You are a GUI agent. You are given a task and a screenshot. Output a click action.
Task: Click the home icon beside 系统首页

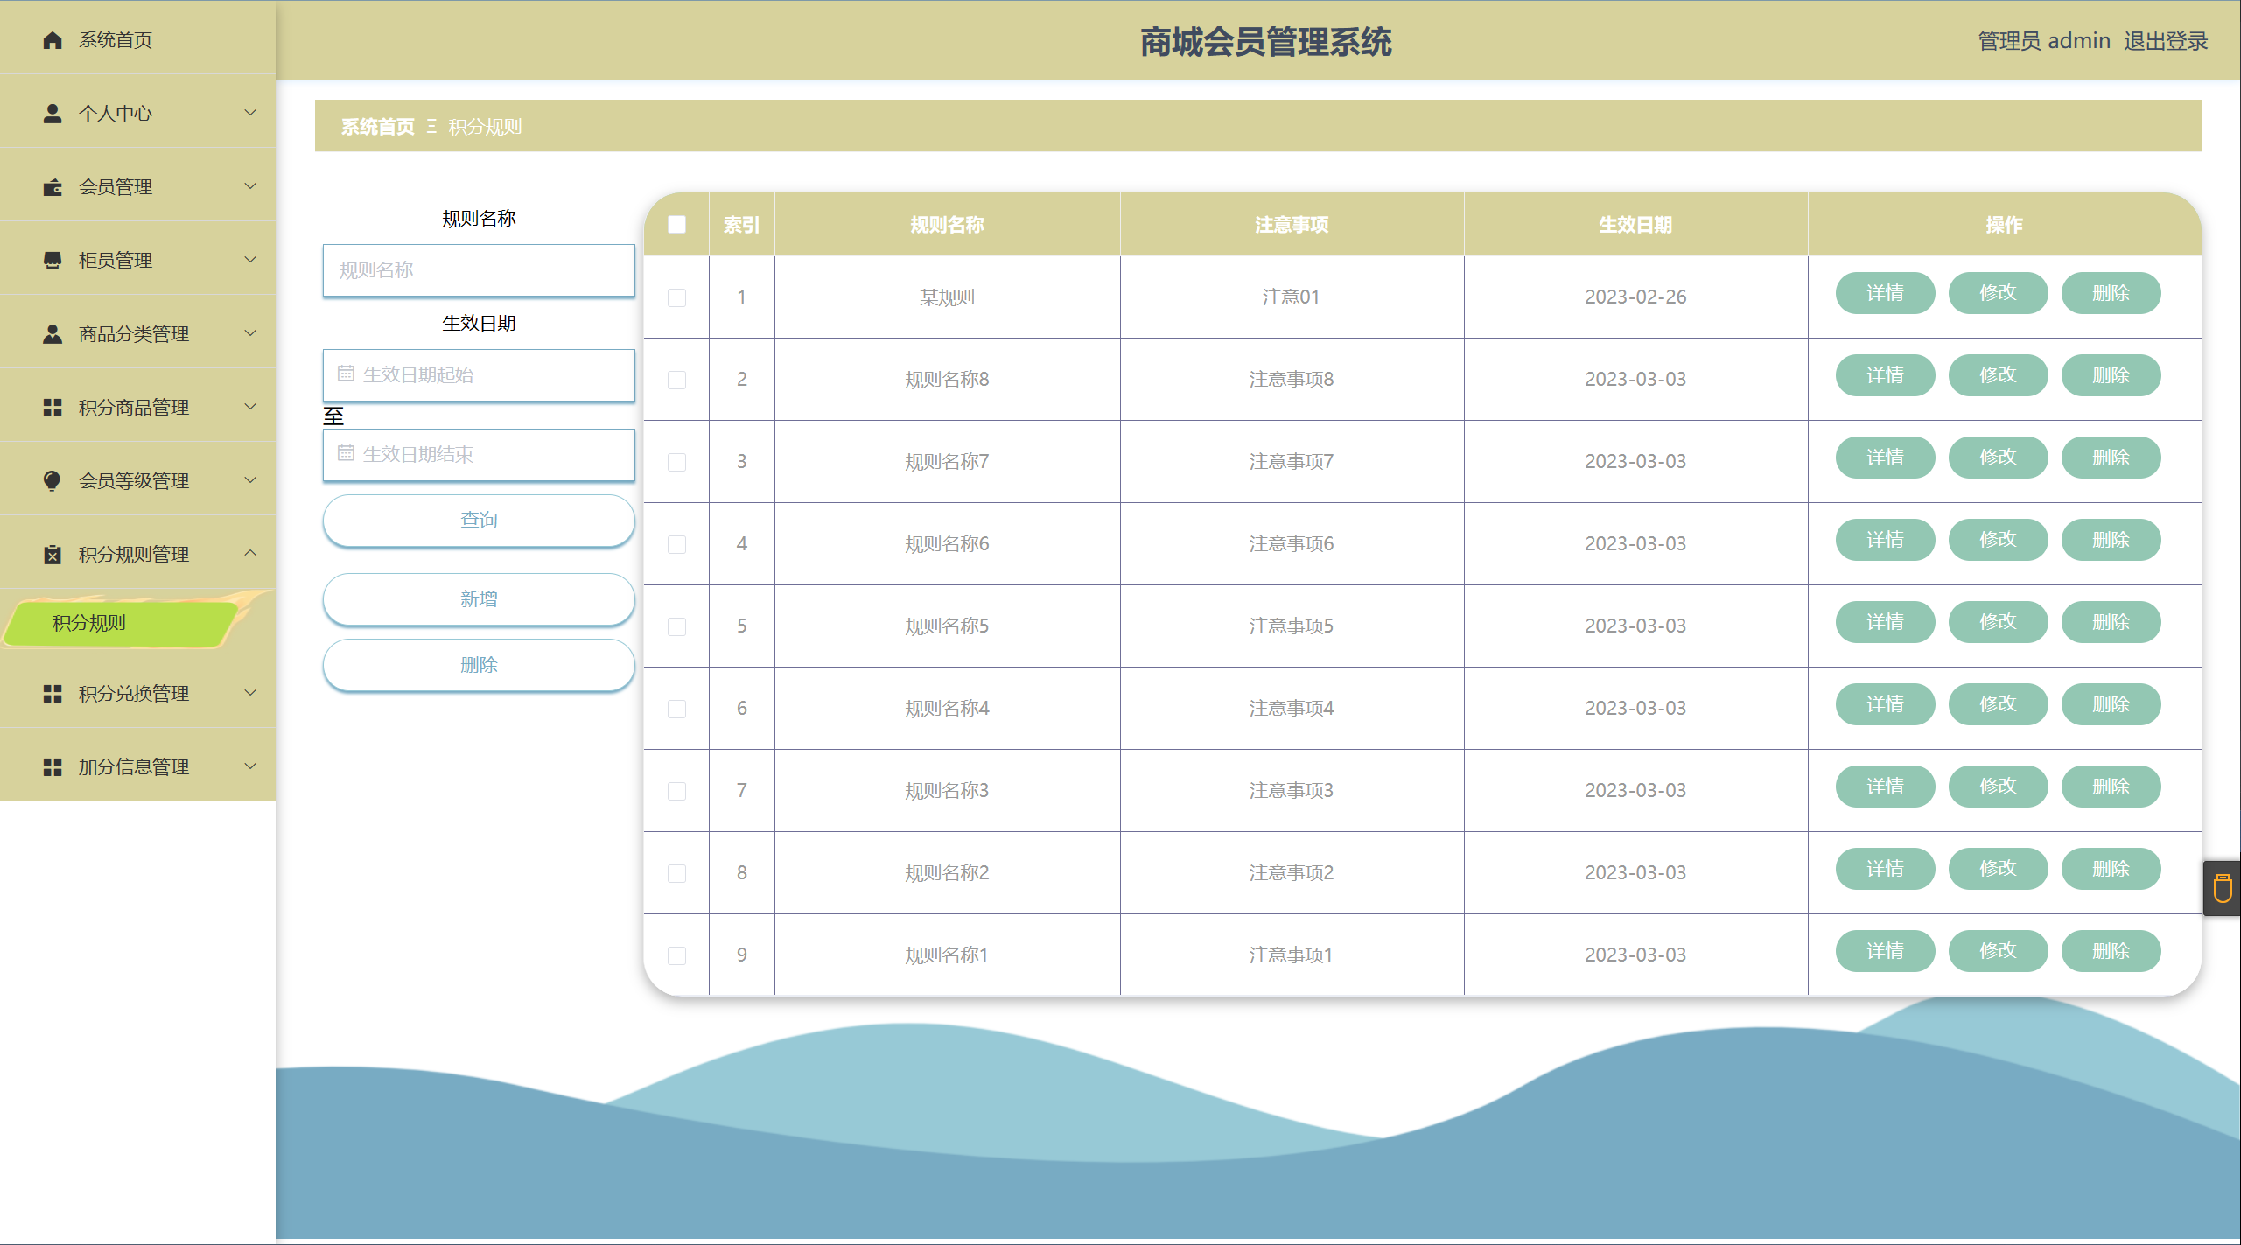(53, 40)
